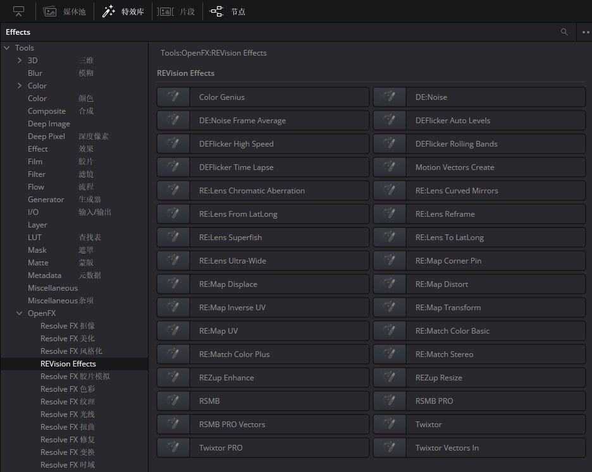Select the Generator 生成器 category
Image resolution: width=592 pixels, height=472 pixels.
64,200
